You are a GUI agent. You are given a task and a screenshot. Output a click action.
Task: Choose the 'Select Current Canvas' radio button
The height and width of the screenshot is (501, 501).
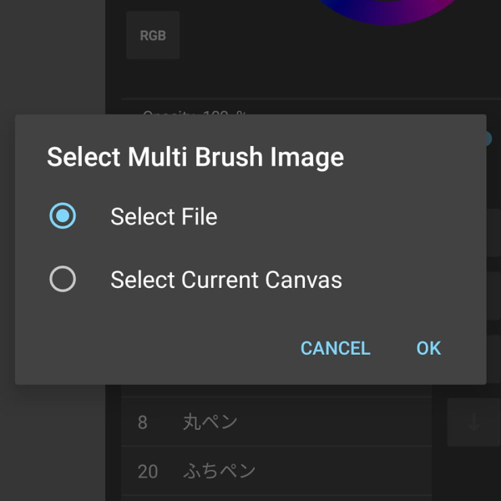pos(63,279)
